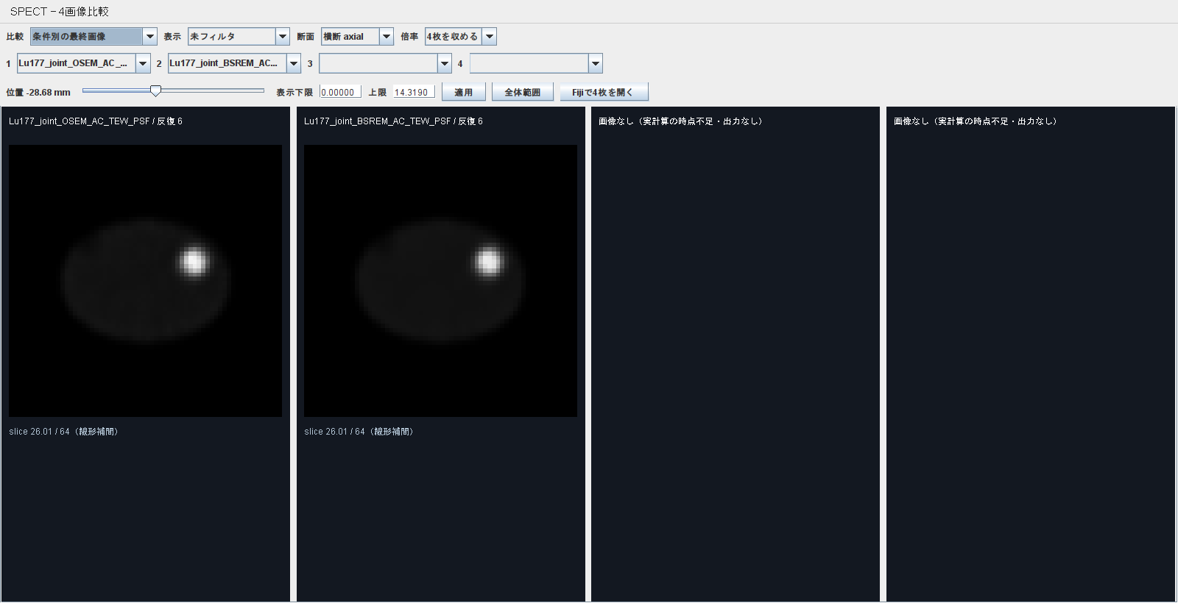Open the 倍率 zoom dropdown
Viewport: 1178px width, 603px height.
[x=461, y=36]
